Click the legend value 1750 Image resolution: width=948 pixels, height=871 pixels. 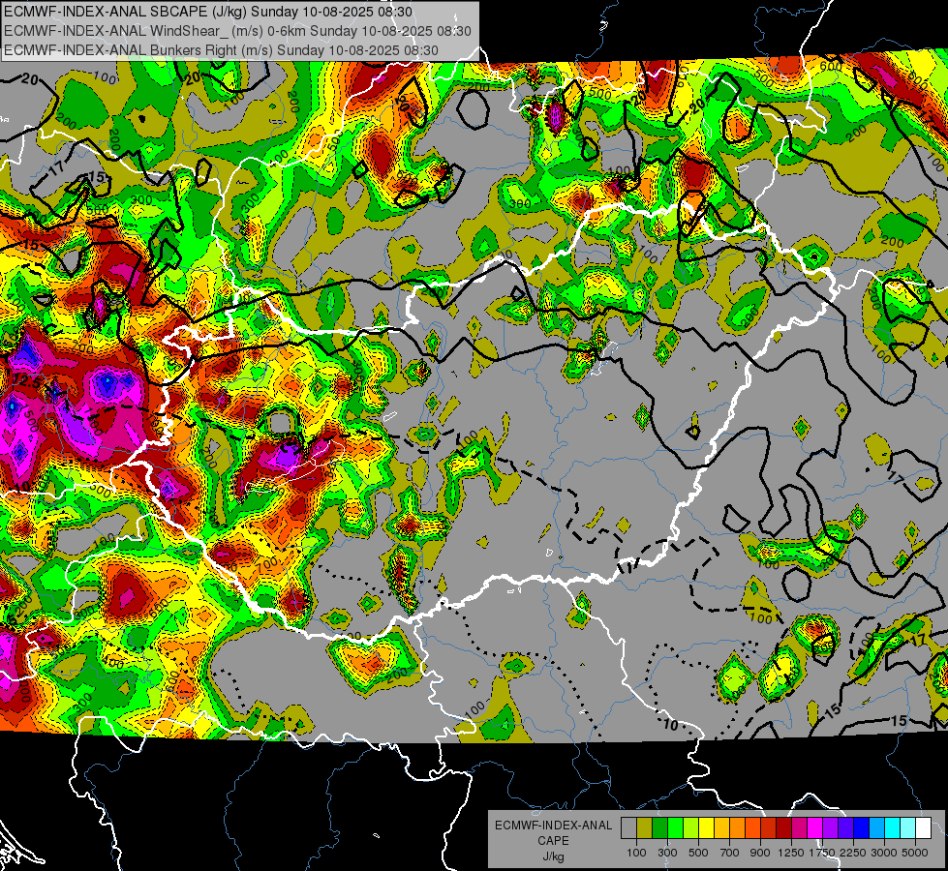822,853
